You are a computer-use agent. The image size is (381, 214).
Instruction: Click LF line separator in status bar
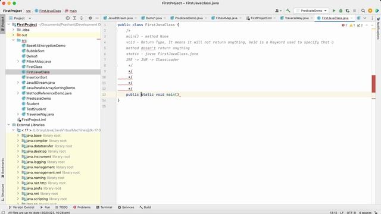pos(342,213)
